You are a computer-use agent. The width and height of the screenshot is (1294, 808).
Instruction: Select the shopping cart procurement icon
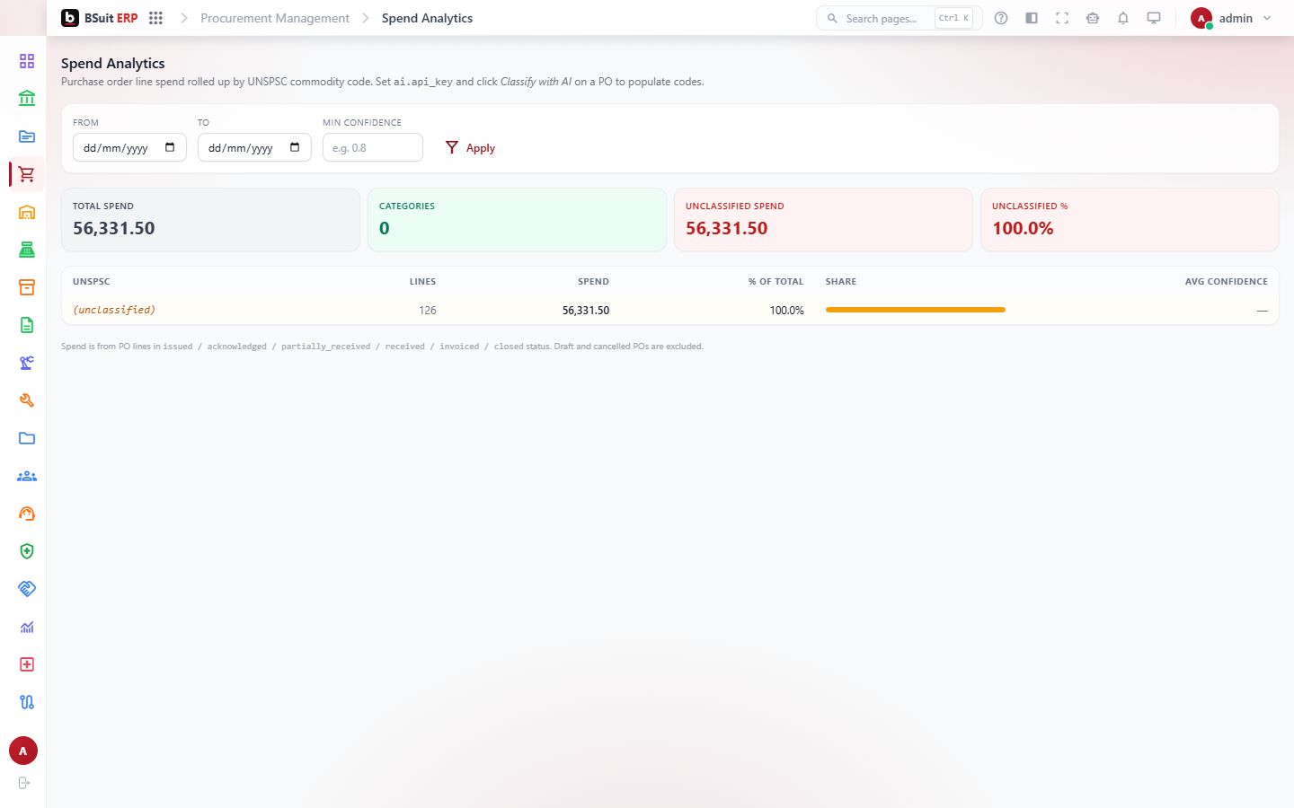[27, 174]
